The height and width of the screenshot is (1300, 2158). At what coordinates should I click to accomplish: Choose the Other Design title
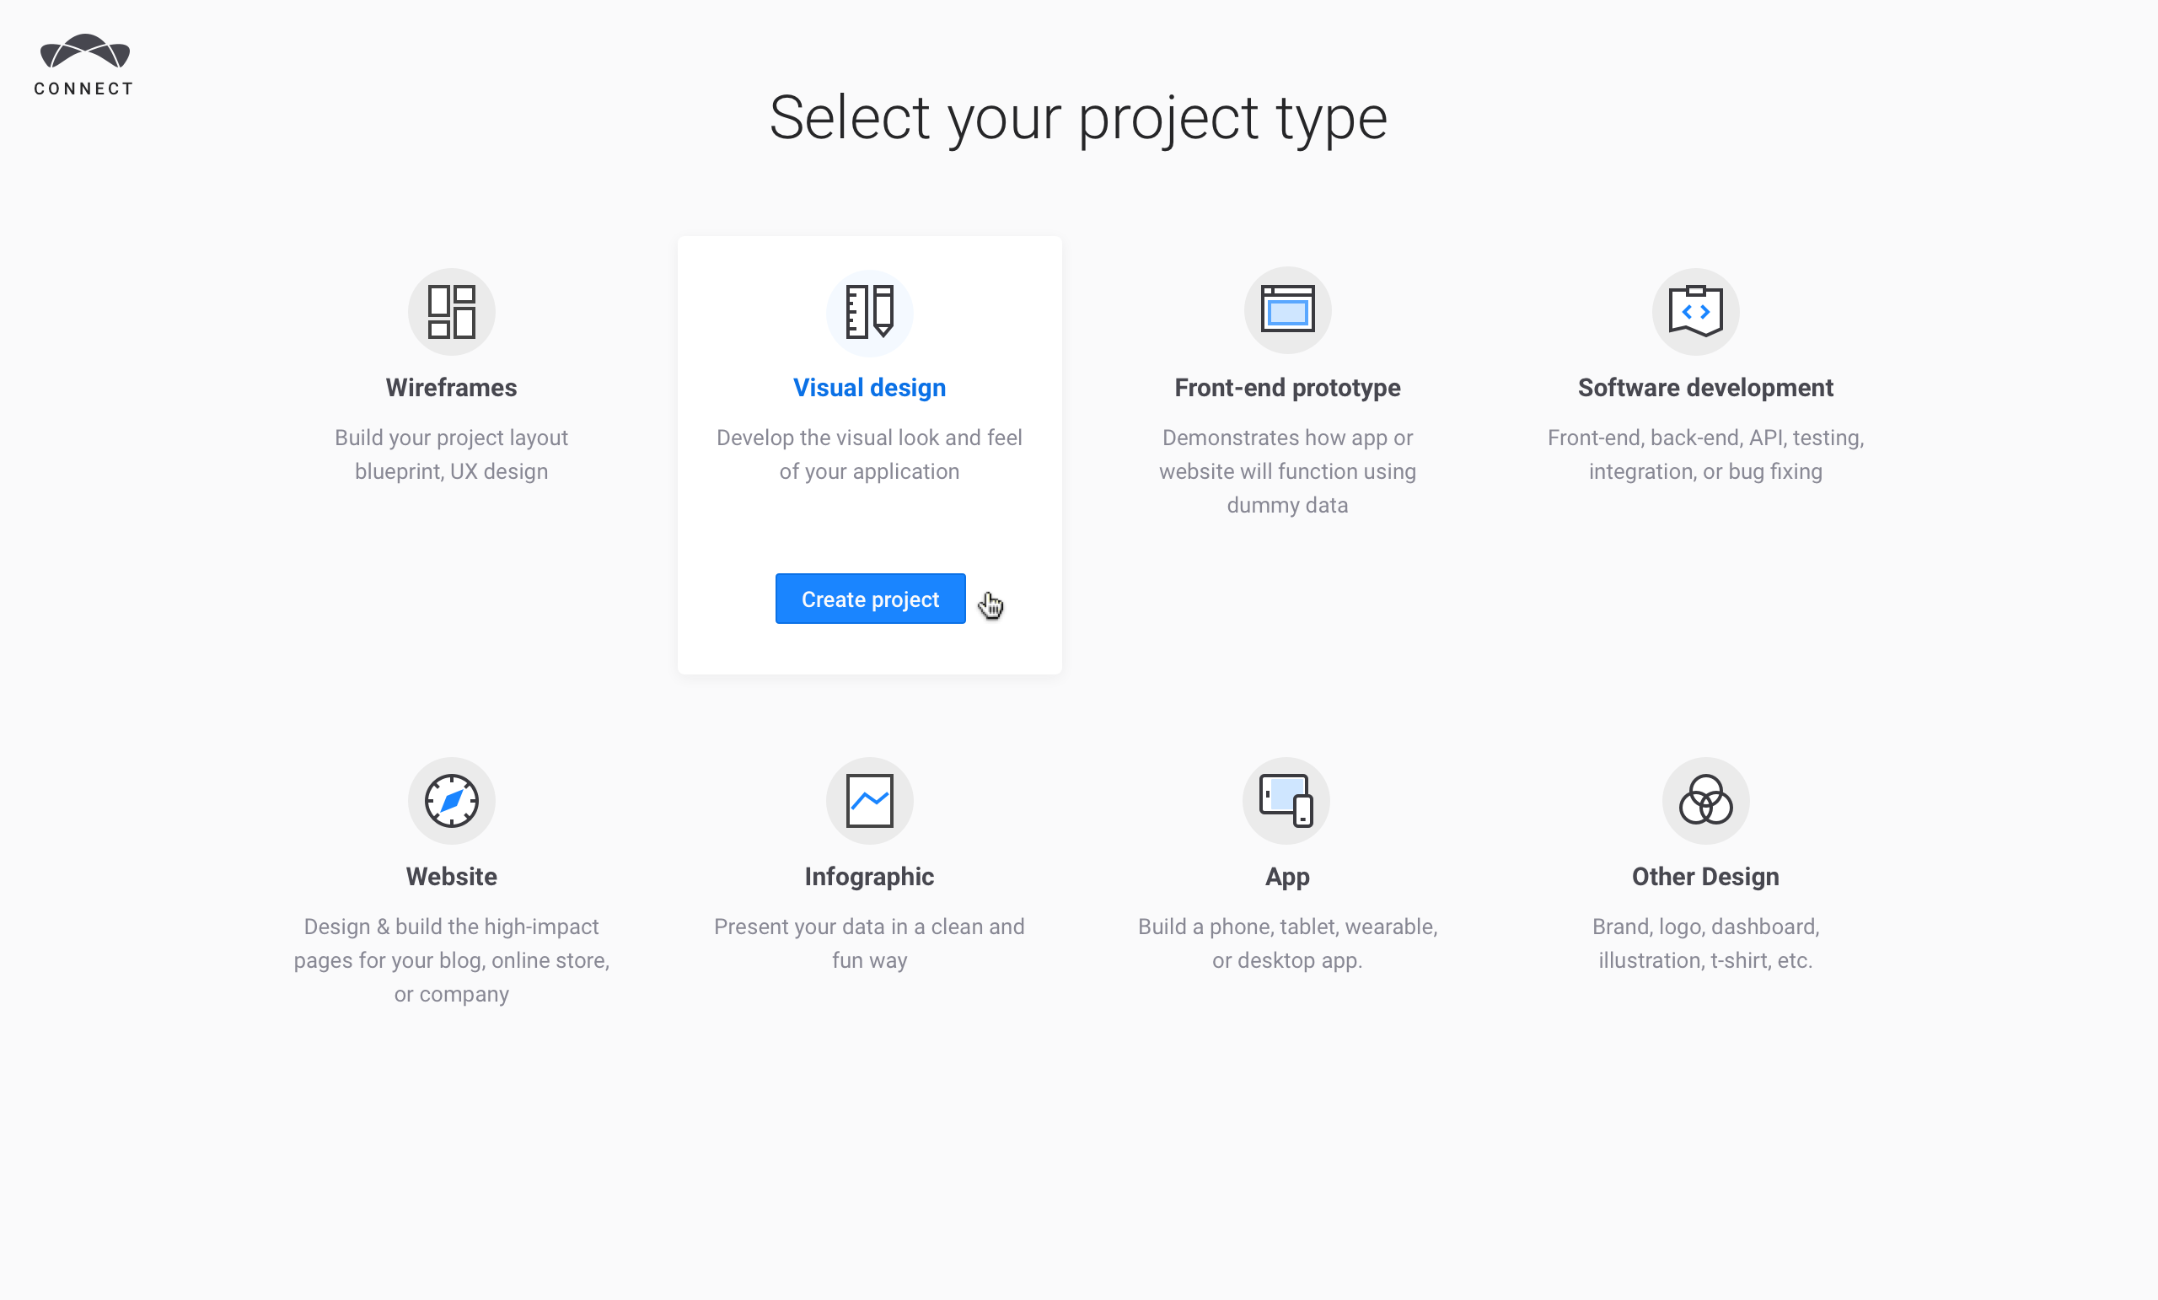pos(1704,876)
